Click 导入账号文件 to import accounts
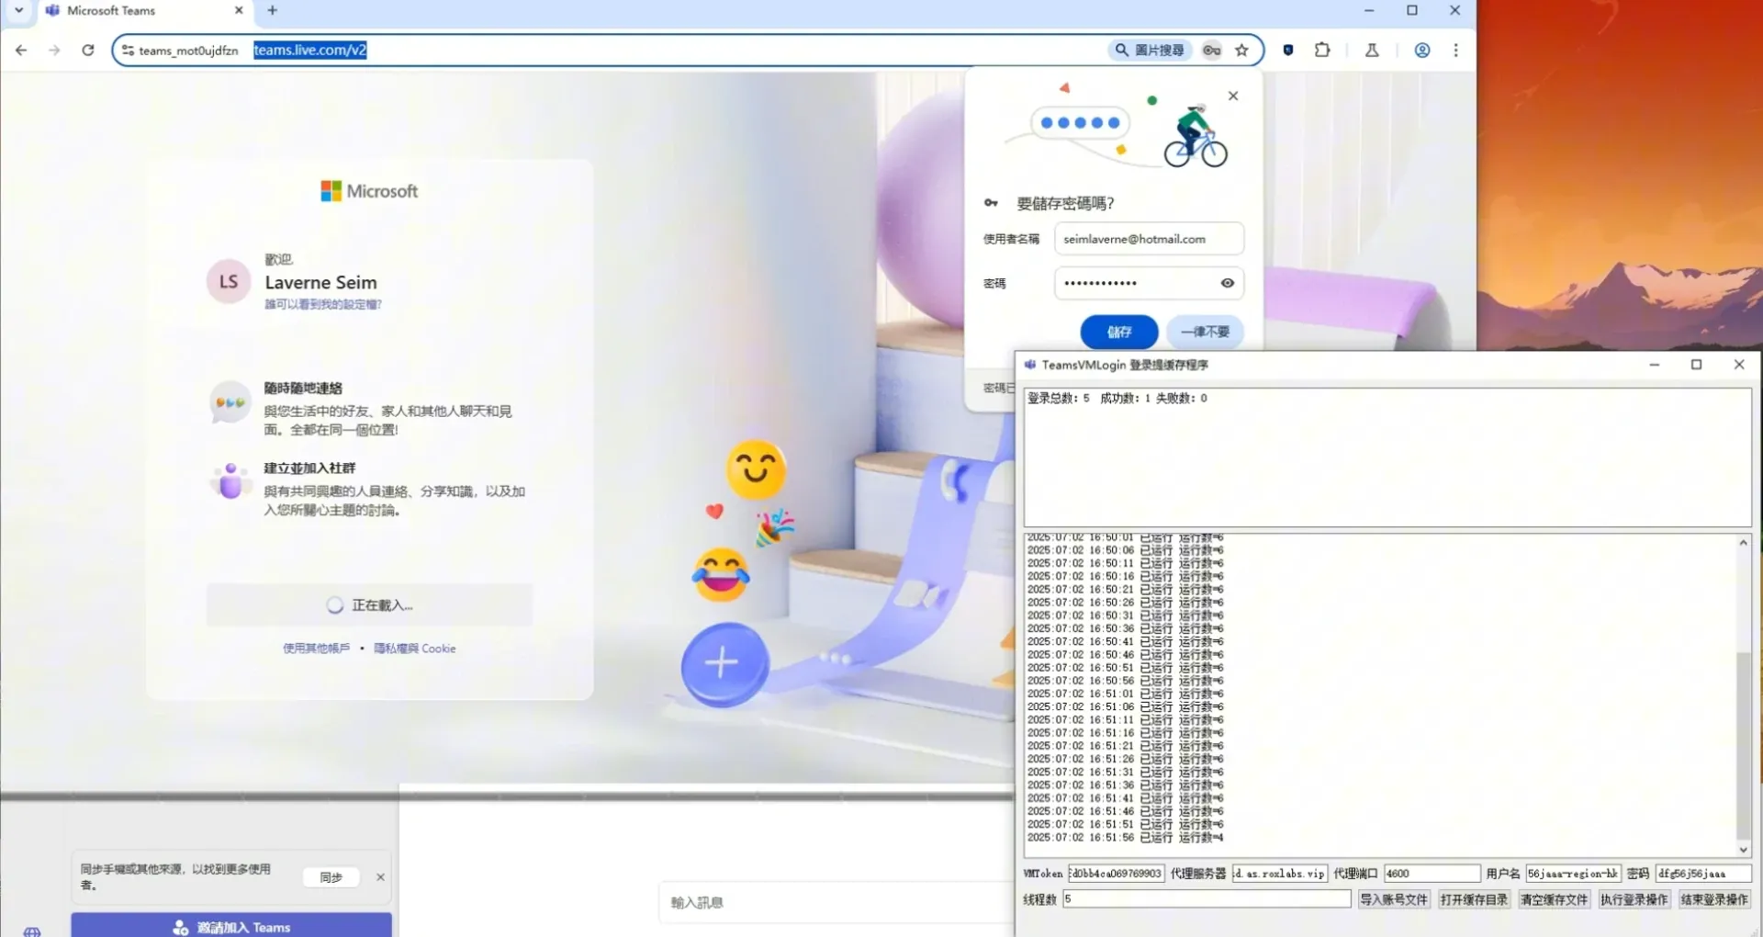 point(1394,899)
